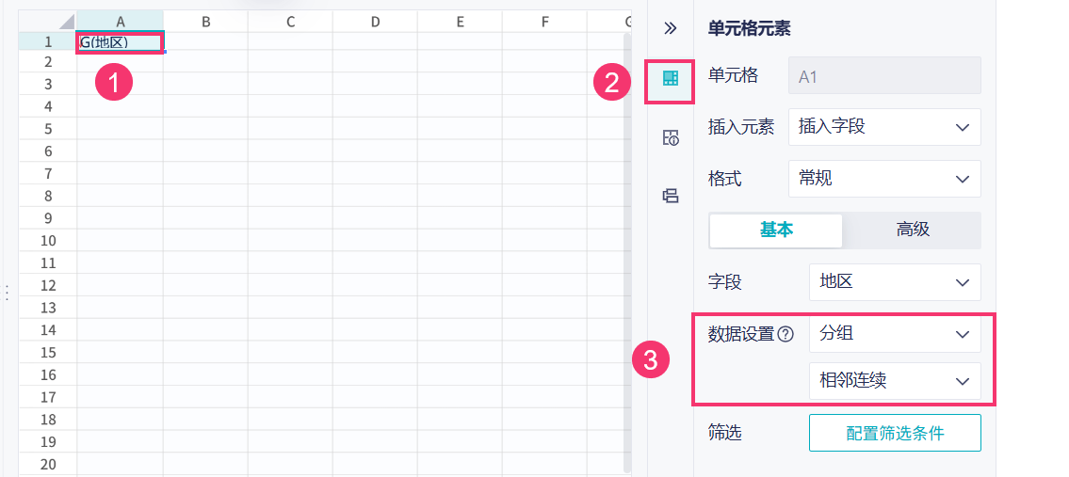Expand the 插入元素 dropdown
The height and width of the screenshot is (477, 1069).
tap(883, 127)
